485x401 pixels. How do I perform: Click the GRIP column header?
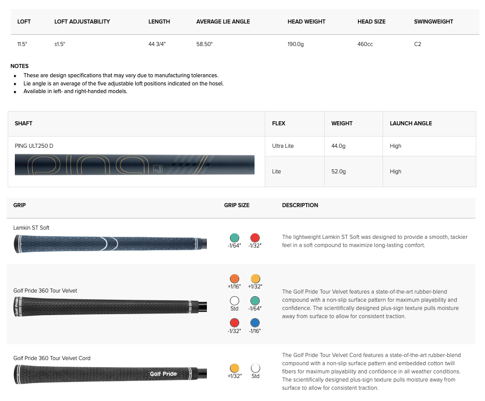[x=19, y=206]
